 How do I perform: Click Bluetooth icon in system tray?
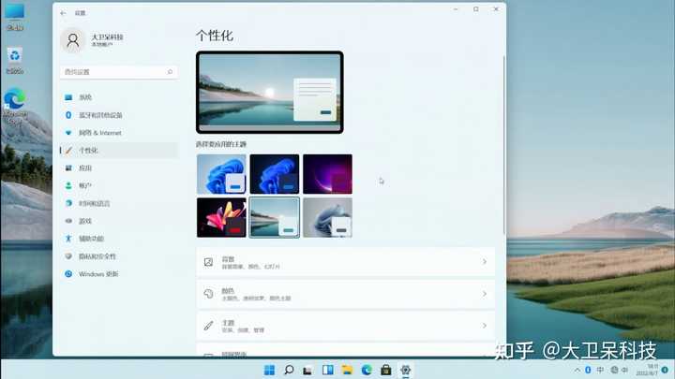coord(588,370)
